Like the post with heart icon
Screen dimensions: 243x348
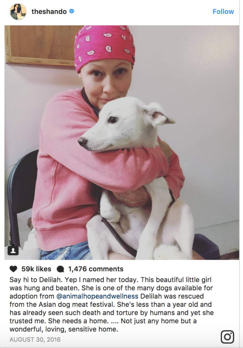[x=13, y=269]
